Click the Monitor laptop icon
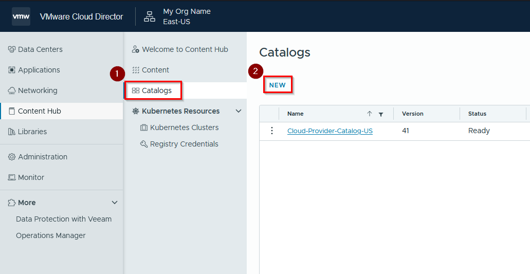 [x=12, y=177]
